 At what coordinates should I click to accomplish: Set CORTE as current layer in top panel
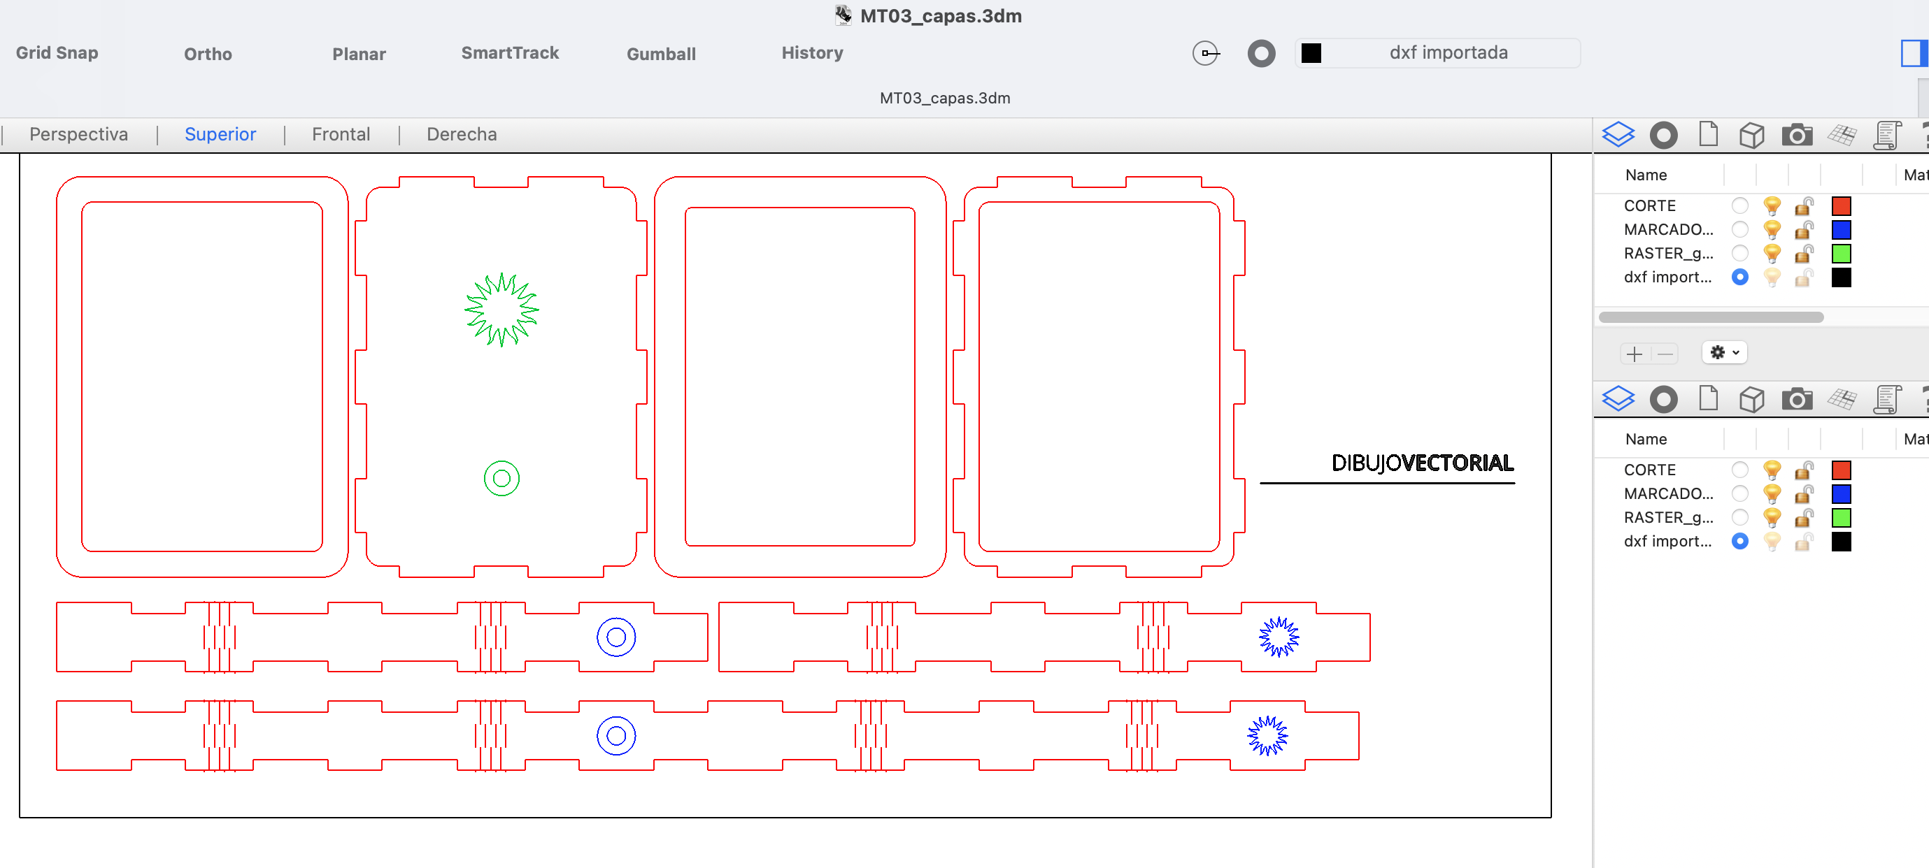click(x=1739, y=205)
